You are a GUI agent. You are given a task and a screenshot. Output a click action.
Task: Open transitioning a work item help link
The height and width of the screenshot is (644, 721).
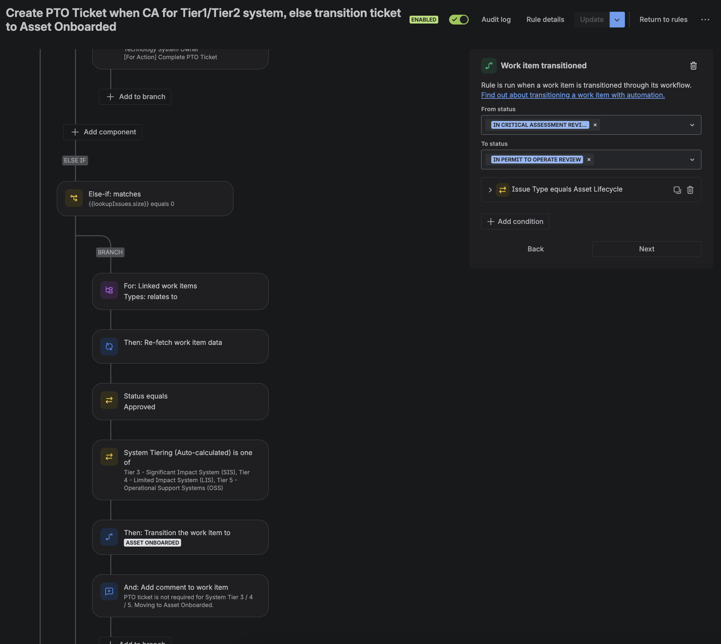[572, 95]
